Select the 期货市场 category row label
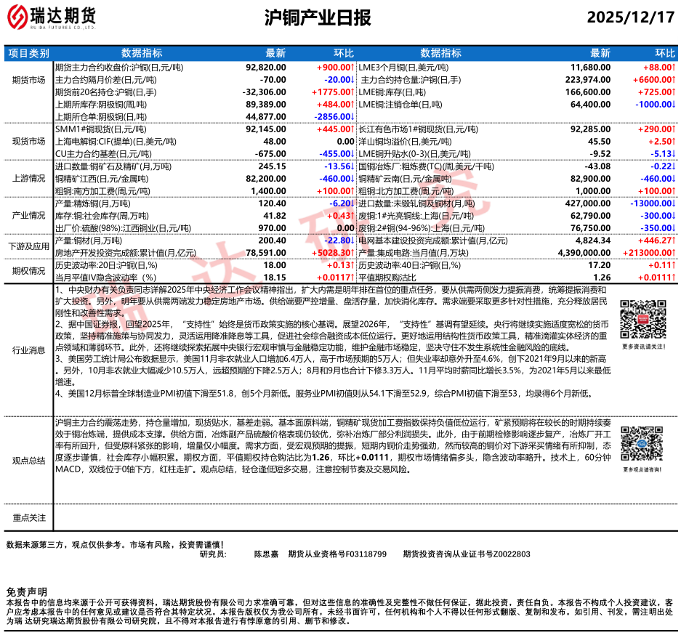This screenshot has width=681, height=635. click(28, 78)
